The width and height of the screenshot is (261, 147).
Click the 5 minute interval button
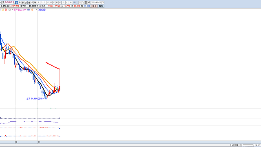point(44,2)
